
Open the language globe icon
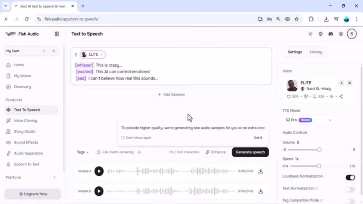point(320,34)
